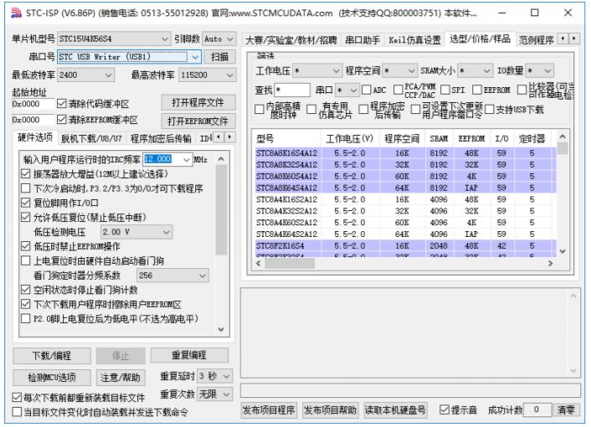The width and height of the screenshot is (591, 427).
Task: Click the chip table scroll-left arrow
Action: pos(259,264)
